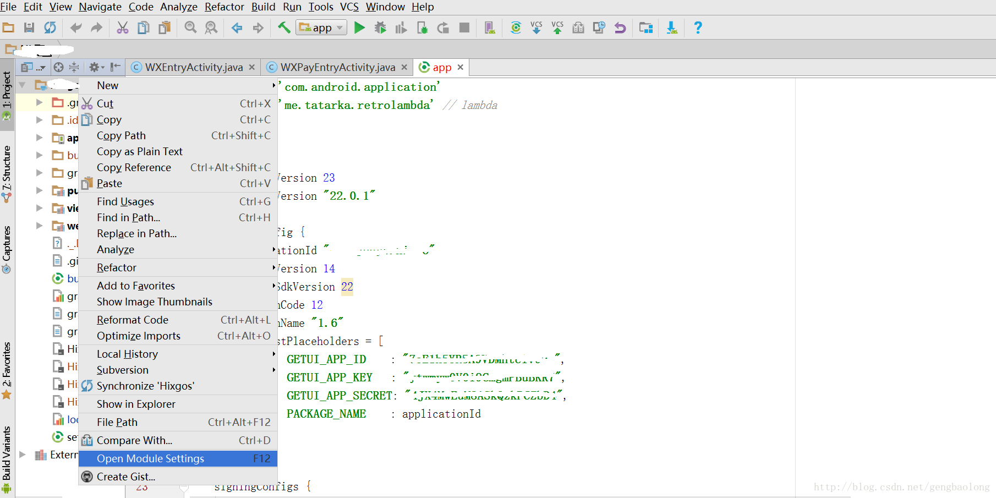Close the WXEntryActivity.java tab
Screen dimensions: 996x498
click(251, 67)
